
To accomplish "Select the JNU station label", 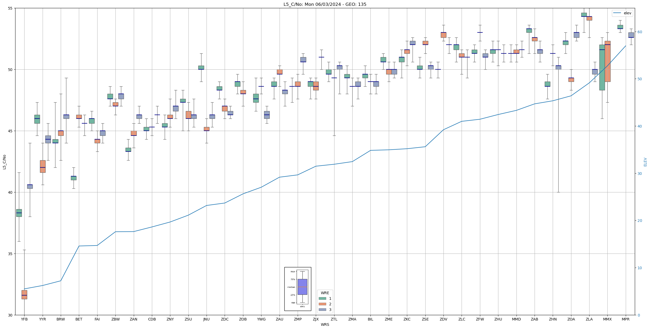I will (x=207, y=319).
